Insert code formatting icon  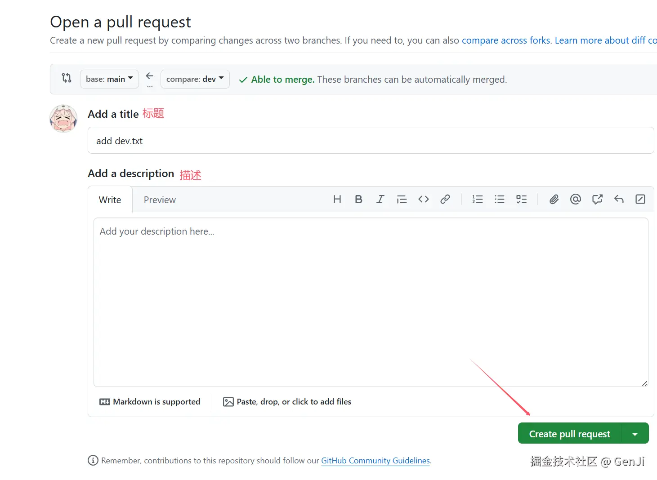click(x=423, y=200)
